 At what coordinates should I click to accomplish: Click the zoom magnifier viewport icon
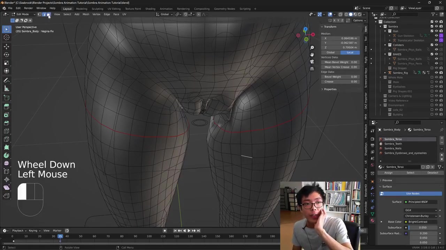click(x=312, y=48)
